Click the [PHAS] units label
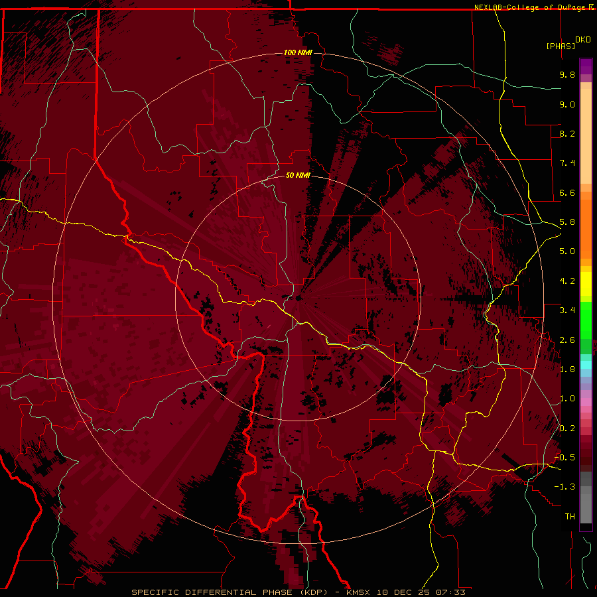597x597 pixels. point(561,46)
